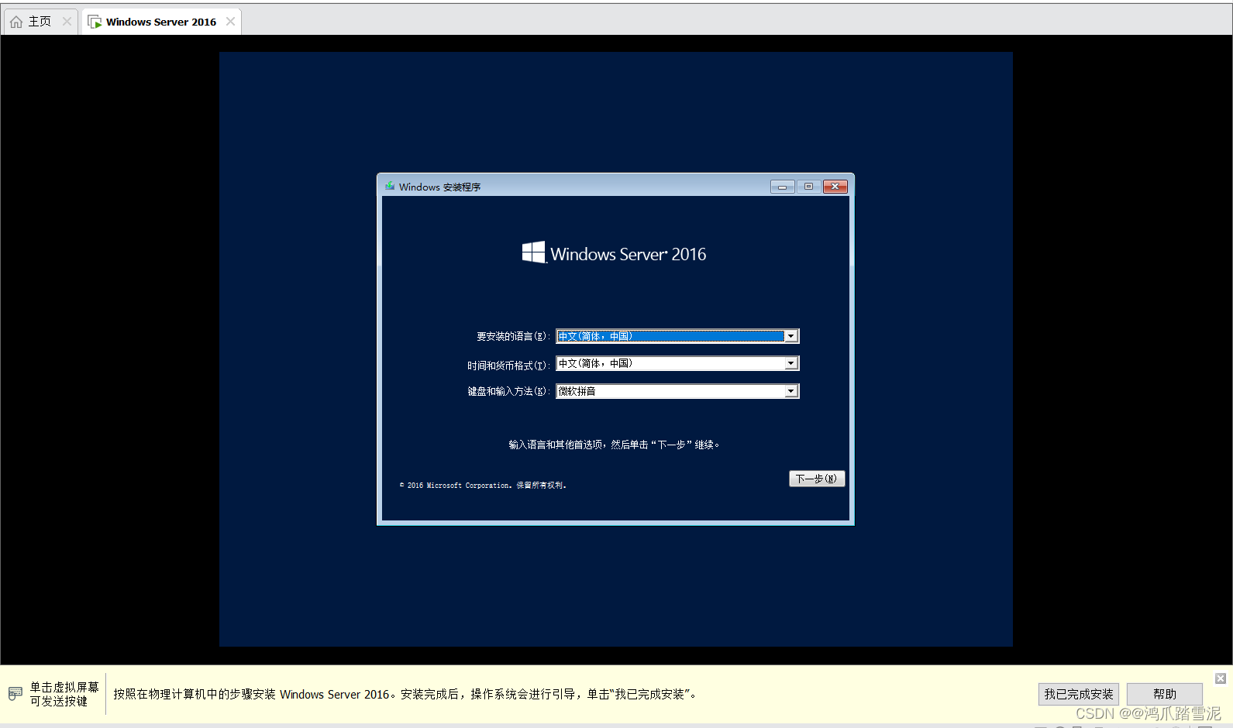
Task: Click the 要安装的语言 label
Action: [512, 336]
